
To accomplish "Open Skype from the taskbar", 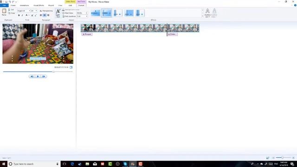I will [125, 164].
